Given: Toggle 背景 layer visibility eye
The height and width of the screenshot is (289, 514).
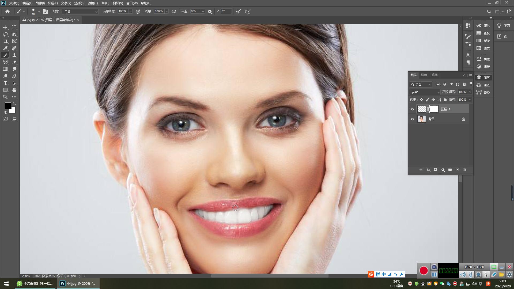Looking at the screenshot, I should 412,119.
